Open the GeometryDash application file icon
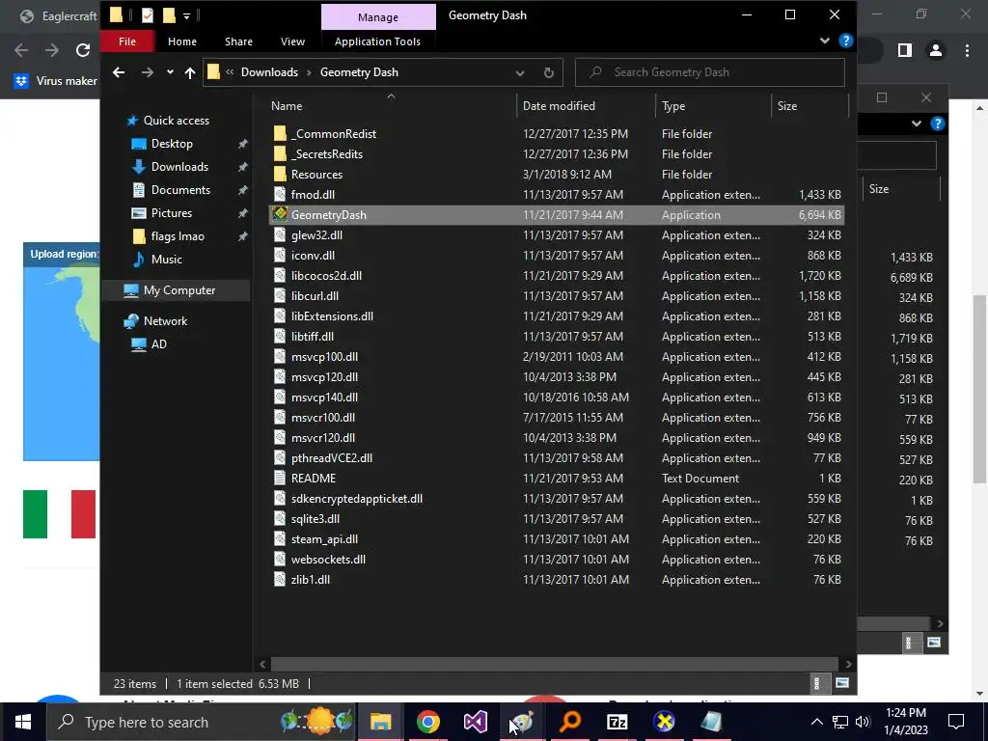Image resolution: width=988 pixels, height=741 pixels. coord(280,215)
